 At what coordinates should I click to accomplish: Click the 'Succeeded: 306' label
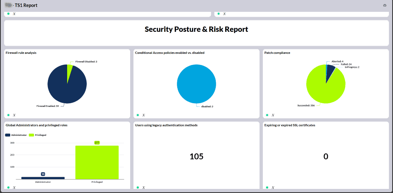click(x=306, y=106)
